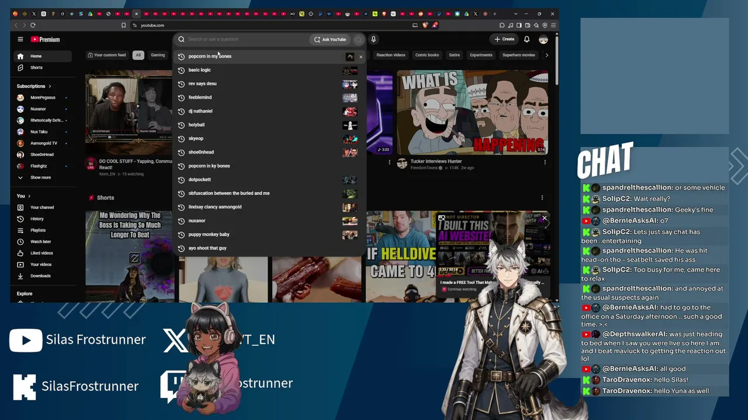Select the 'puppy monkey baby' suggestion
The image size is (748, 420).
point(269,235)
